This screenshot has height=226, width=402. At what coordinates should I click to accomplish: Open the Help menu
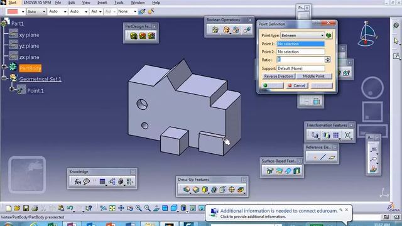[x=156, y=3]
